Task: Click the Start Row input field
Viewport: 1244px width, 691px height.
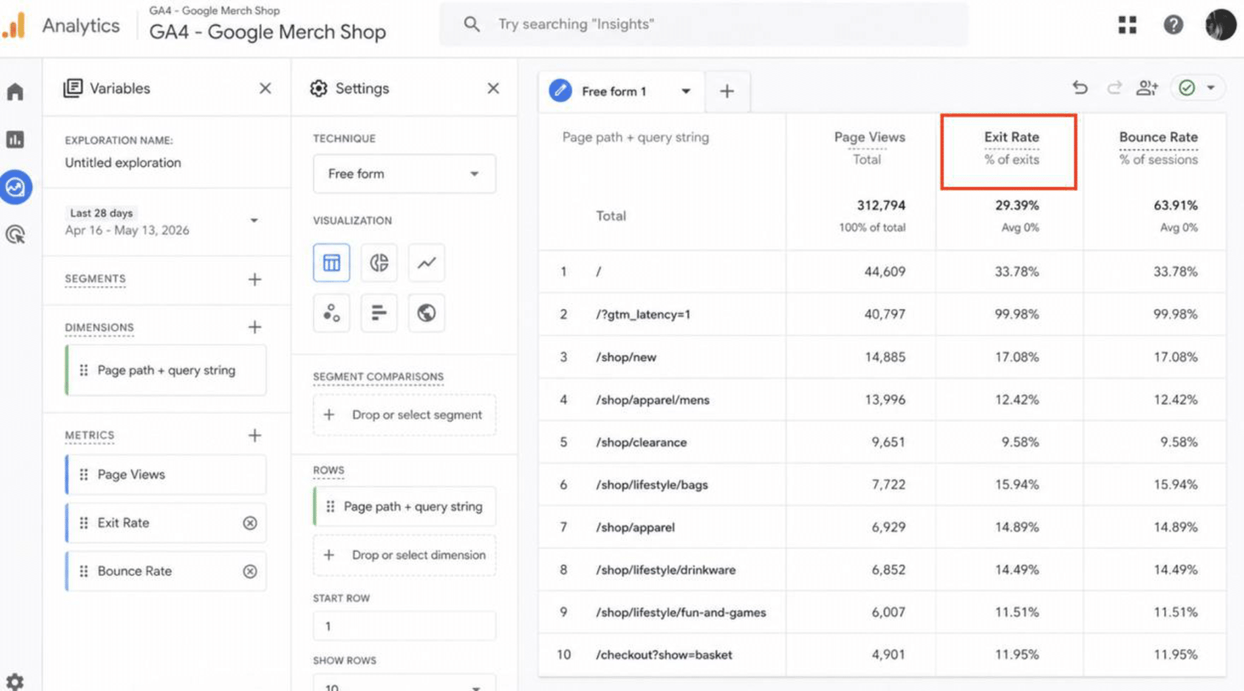Action: [404, 626]
